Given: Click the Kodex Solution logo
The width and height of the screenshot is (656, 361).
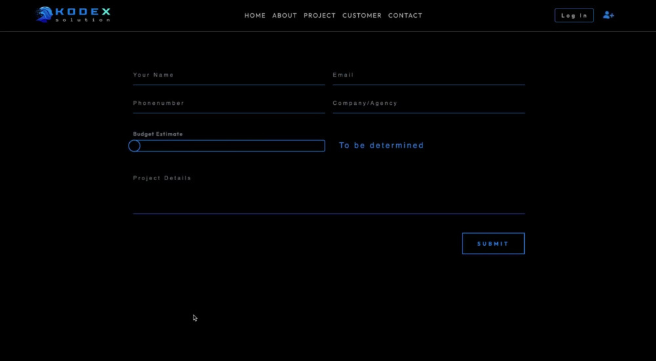Looking at the screenshot, I should pyautogui.click(x=73, y=14).
